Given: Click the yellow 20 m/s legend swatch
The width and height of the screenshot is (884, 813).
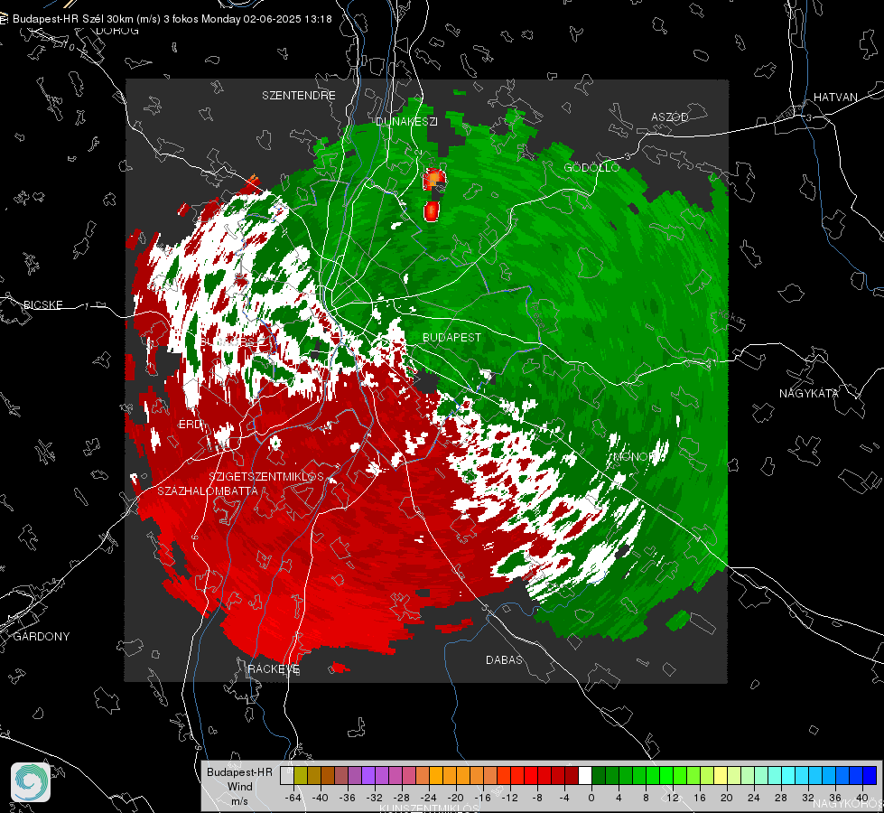Looking at the screenshot, I should 721,776.
